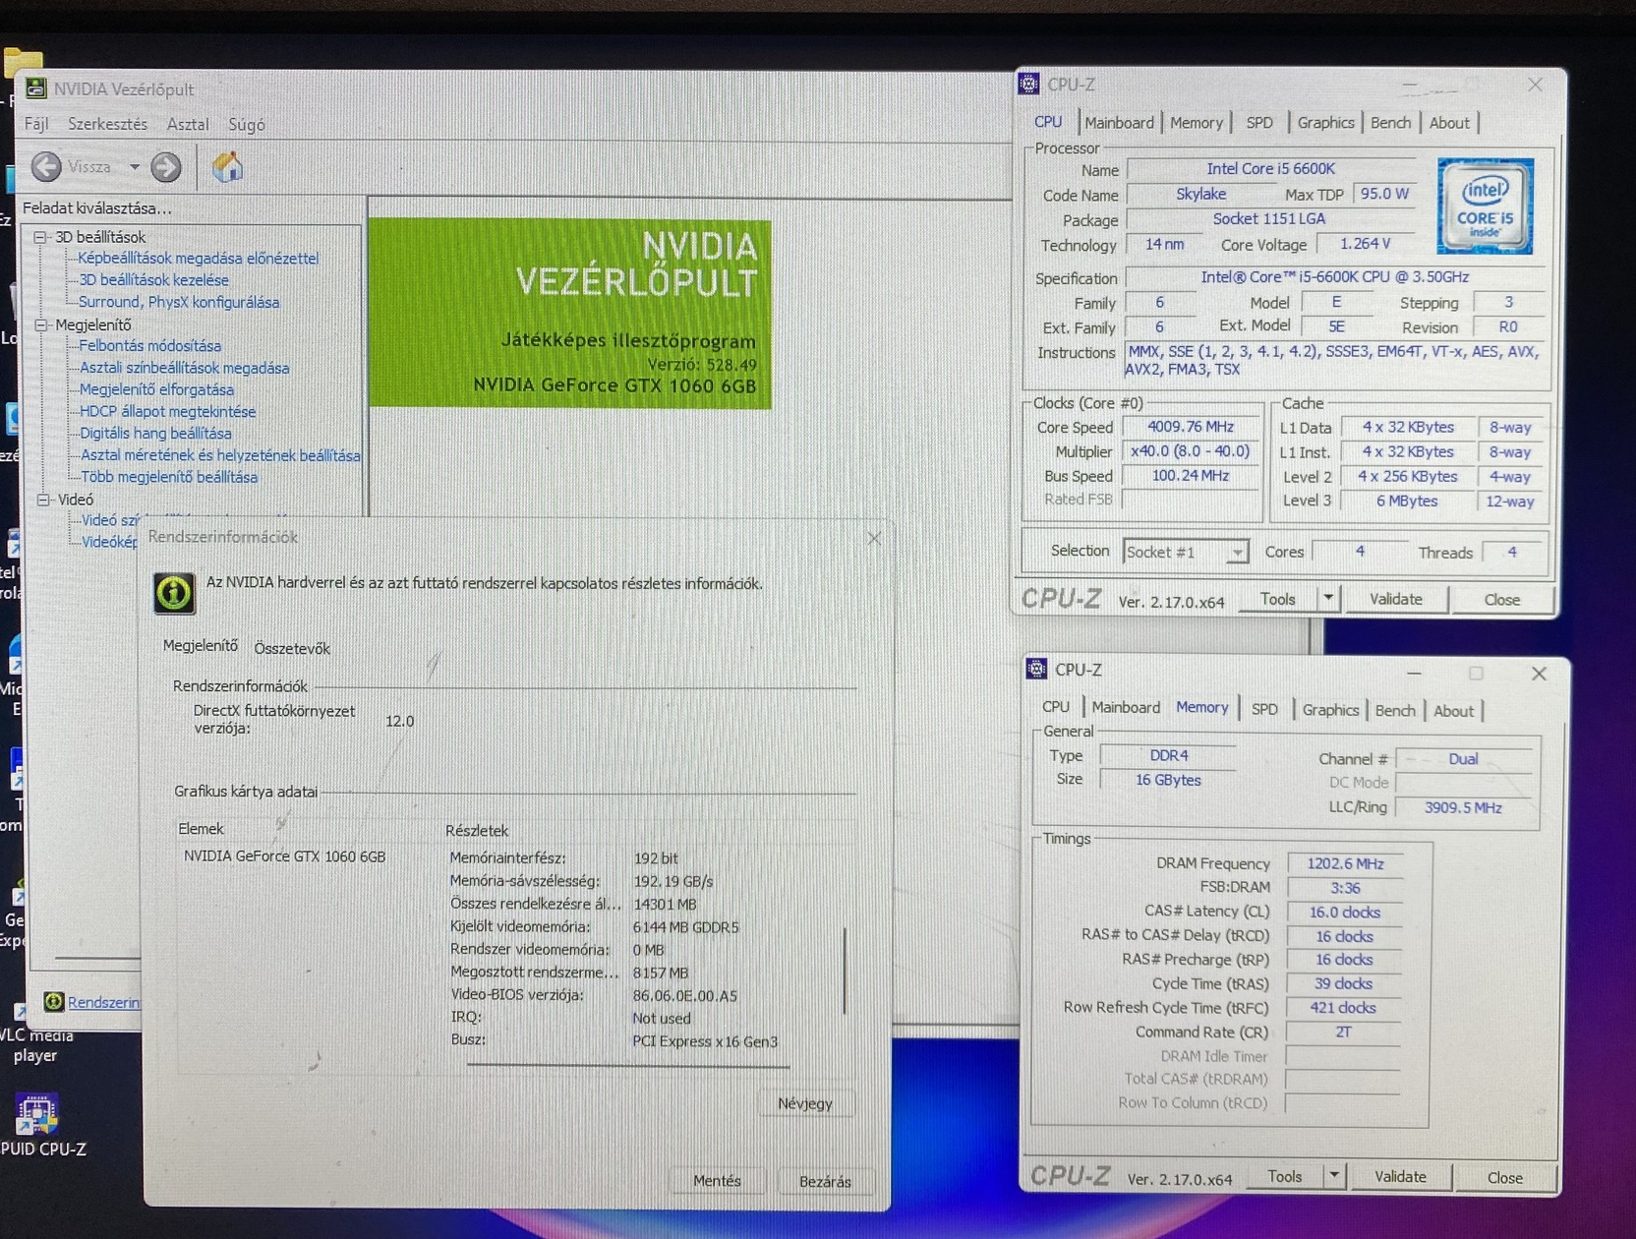This screenshot has width=1636, height=1239.
Task: Click Close button in upper CPU-Z window
Action: (x=1501, y=600)
